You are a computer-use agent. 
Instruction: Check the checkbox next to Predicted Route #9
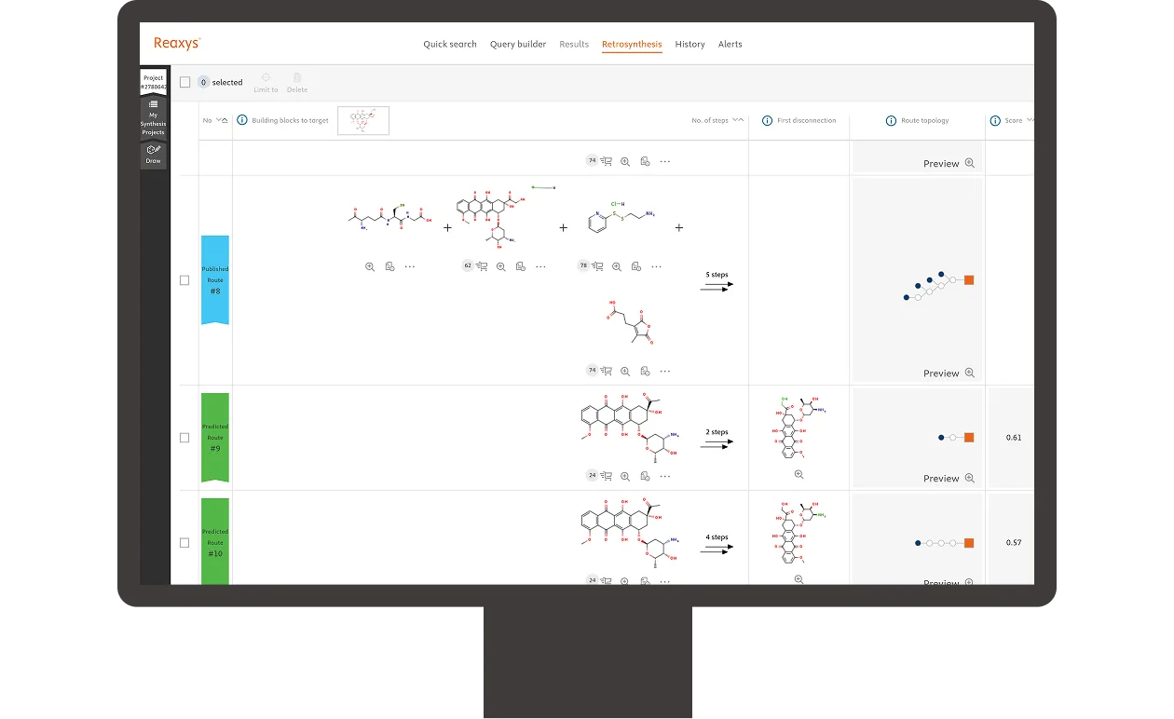184,437
